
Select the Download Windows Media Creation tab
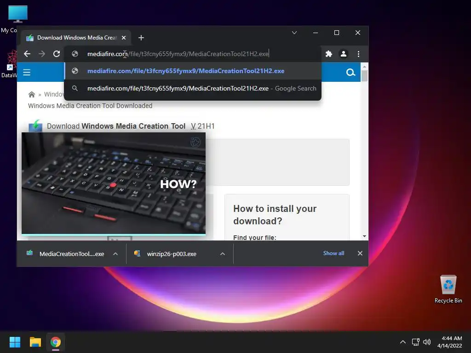pos(77,38)
